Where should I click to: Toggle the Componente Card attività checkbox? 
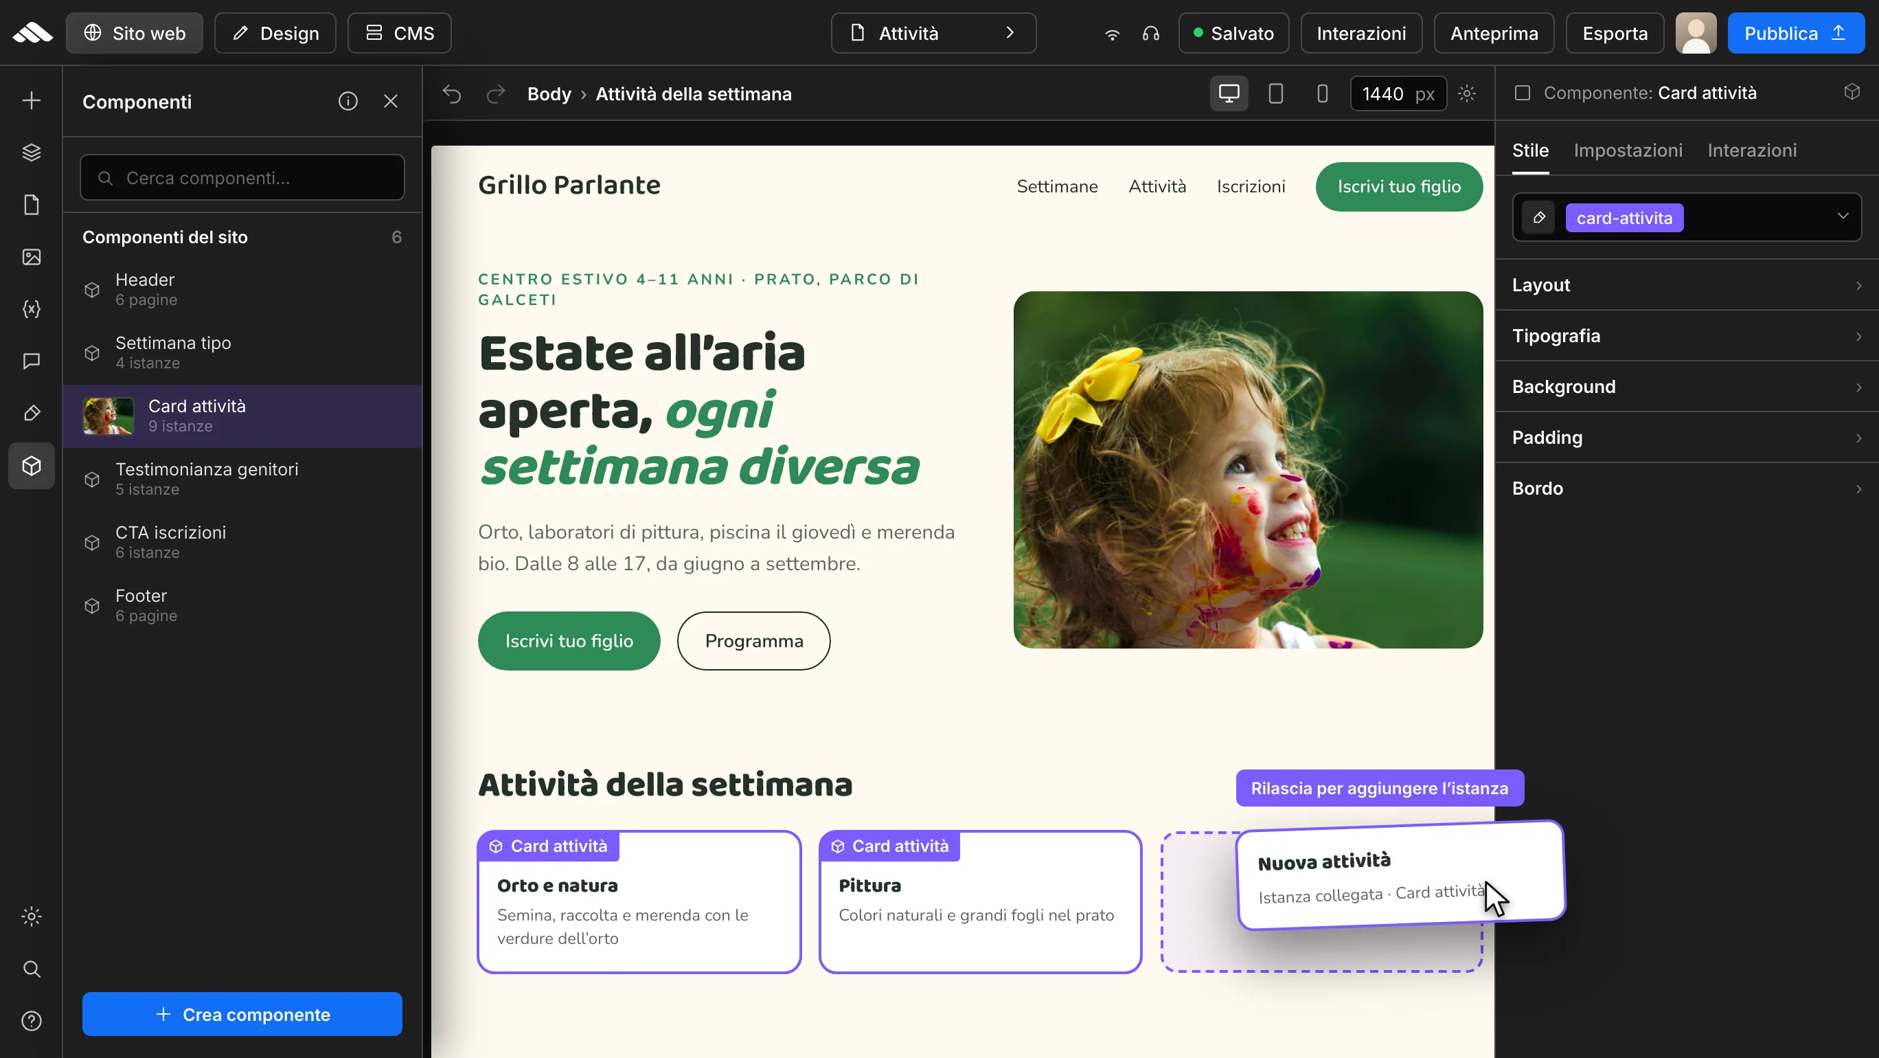pos(1523,93)
